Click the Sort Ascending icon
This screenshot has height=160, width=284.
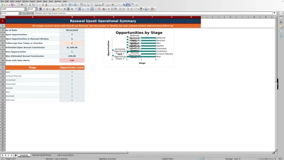85,5
